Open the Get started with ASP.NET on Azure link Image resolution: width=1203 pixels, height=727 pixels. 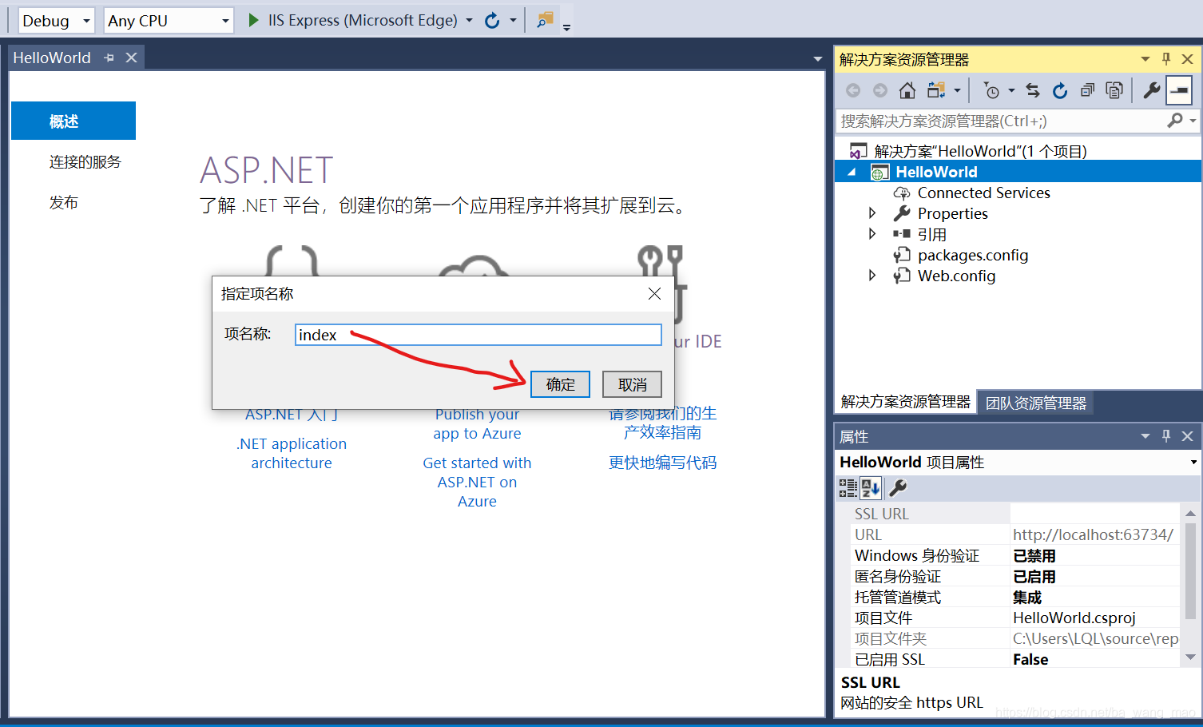477,482
